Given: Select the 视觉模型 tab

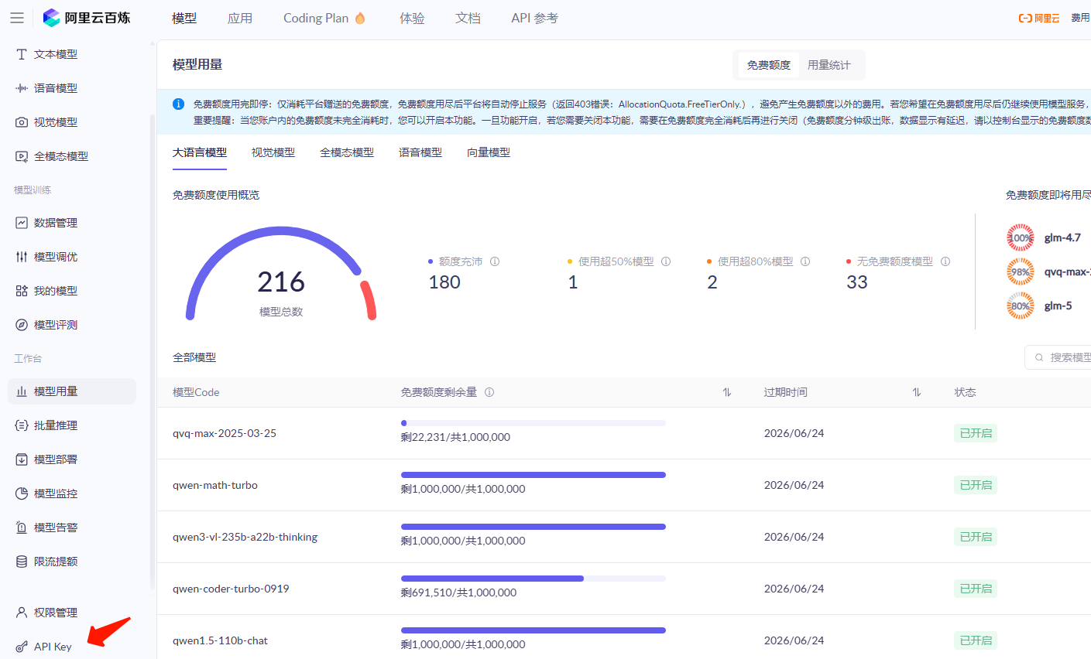Looking at the screenshot, I should click(x=273, y=152).
